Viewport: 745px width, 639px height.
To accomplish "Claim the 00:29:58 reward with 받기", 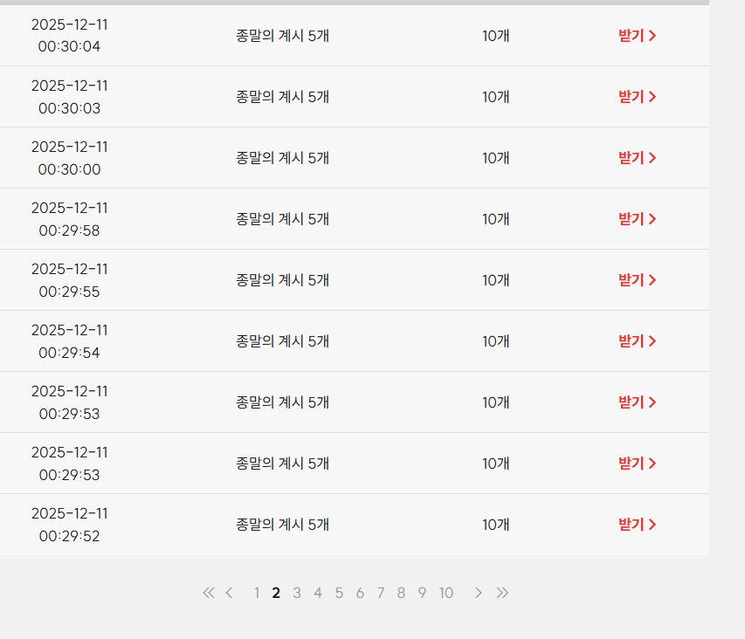I will pyautogui.click(x=637, y=219).
